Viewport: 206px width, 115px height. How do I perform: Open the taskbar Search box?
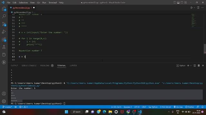[x=77, y=112]
